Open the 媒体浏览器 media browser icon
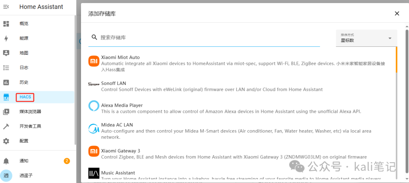 pos(6,112)
